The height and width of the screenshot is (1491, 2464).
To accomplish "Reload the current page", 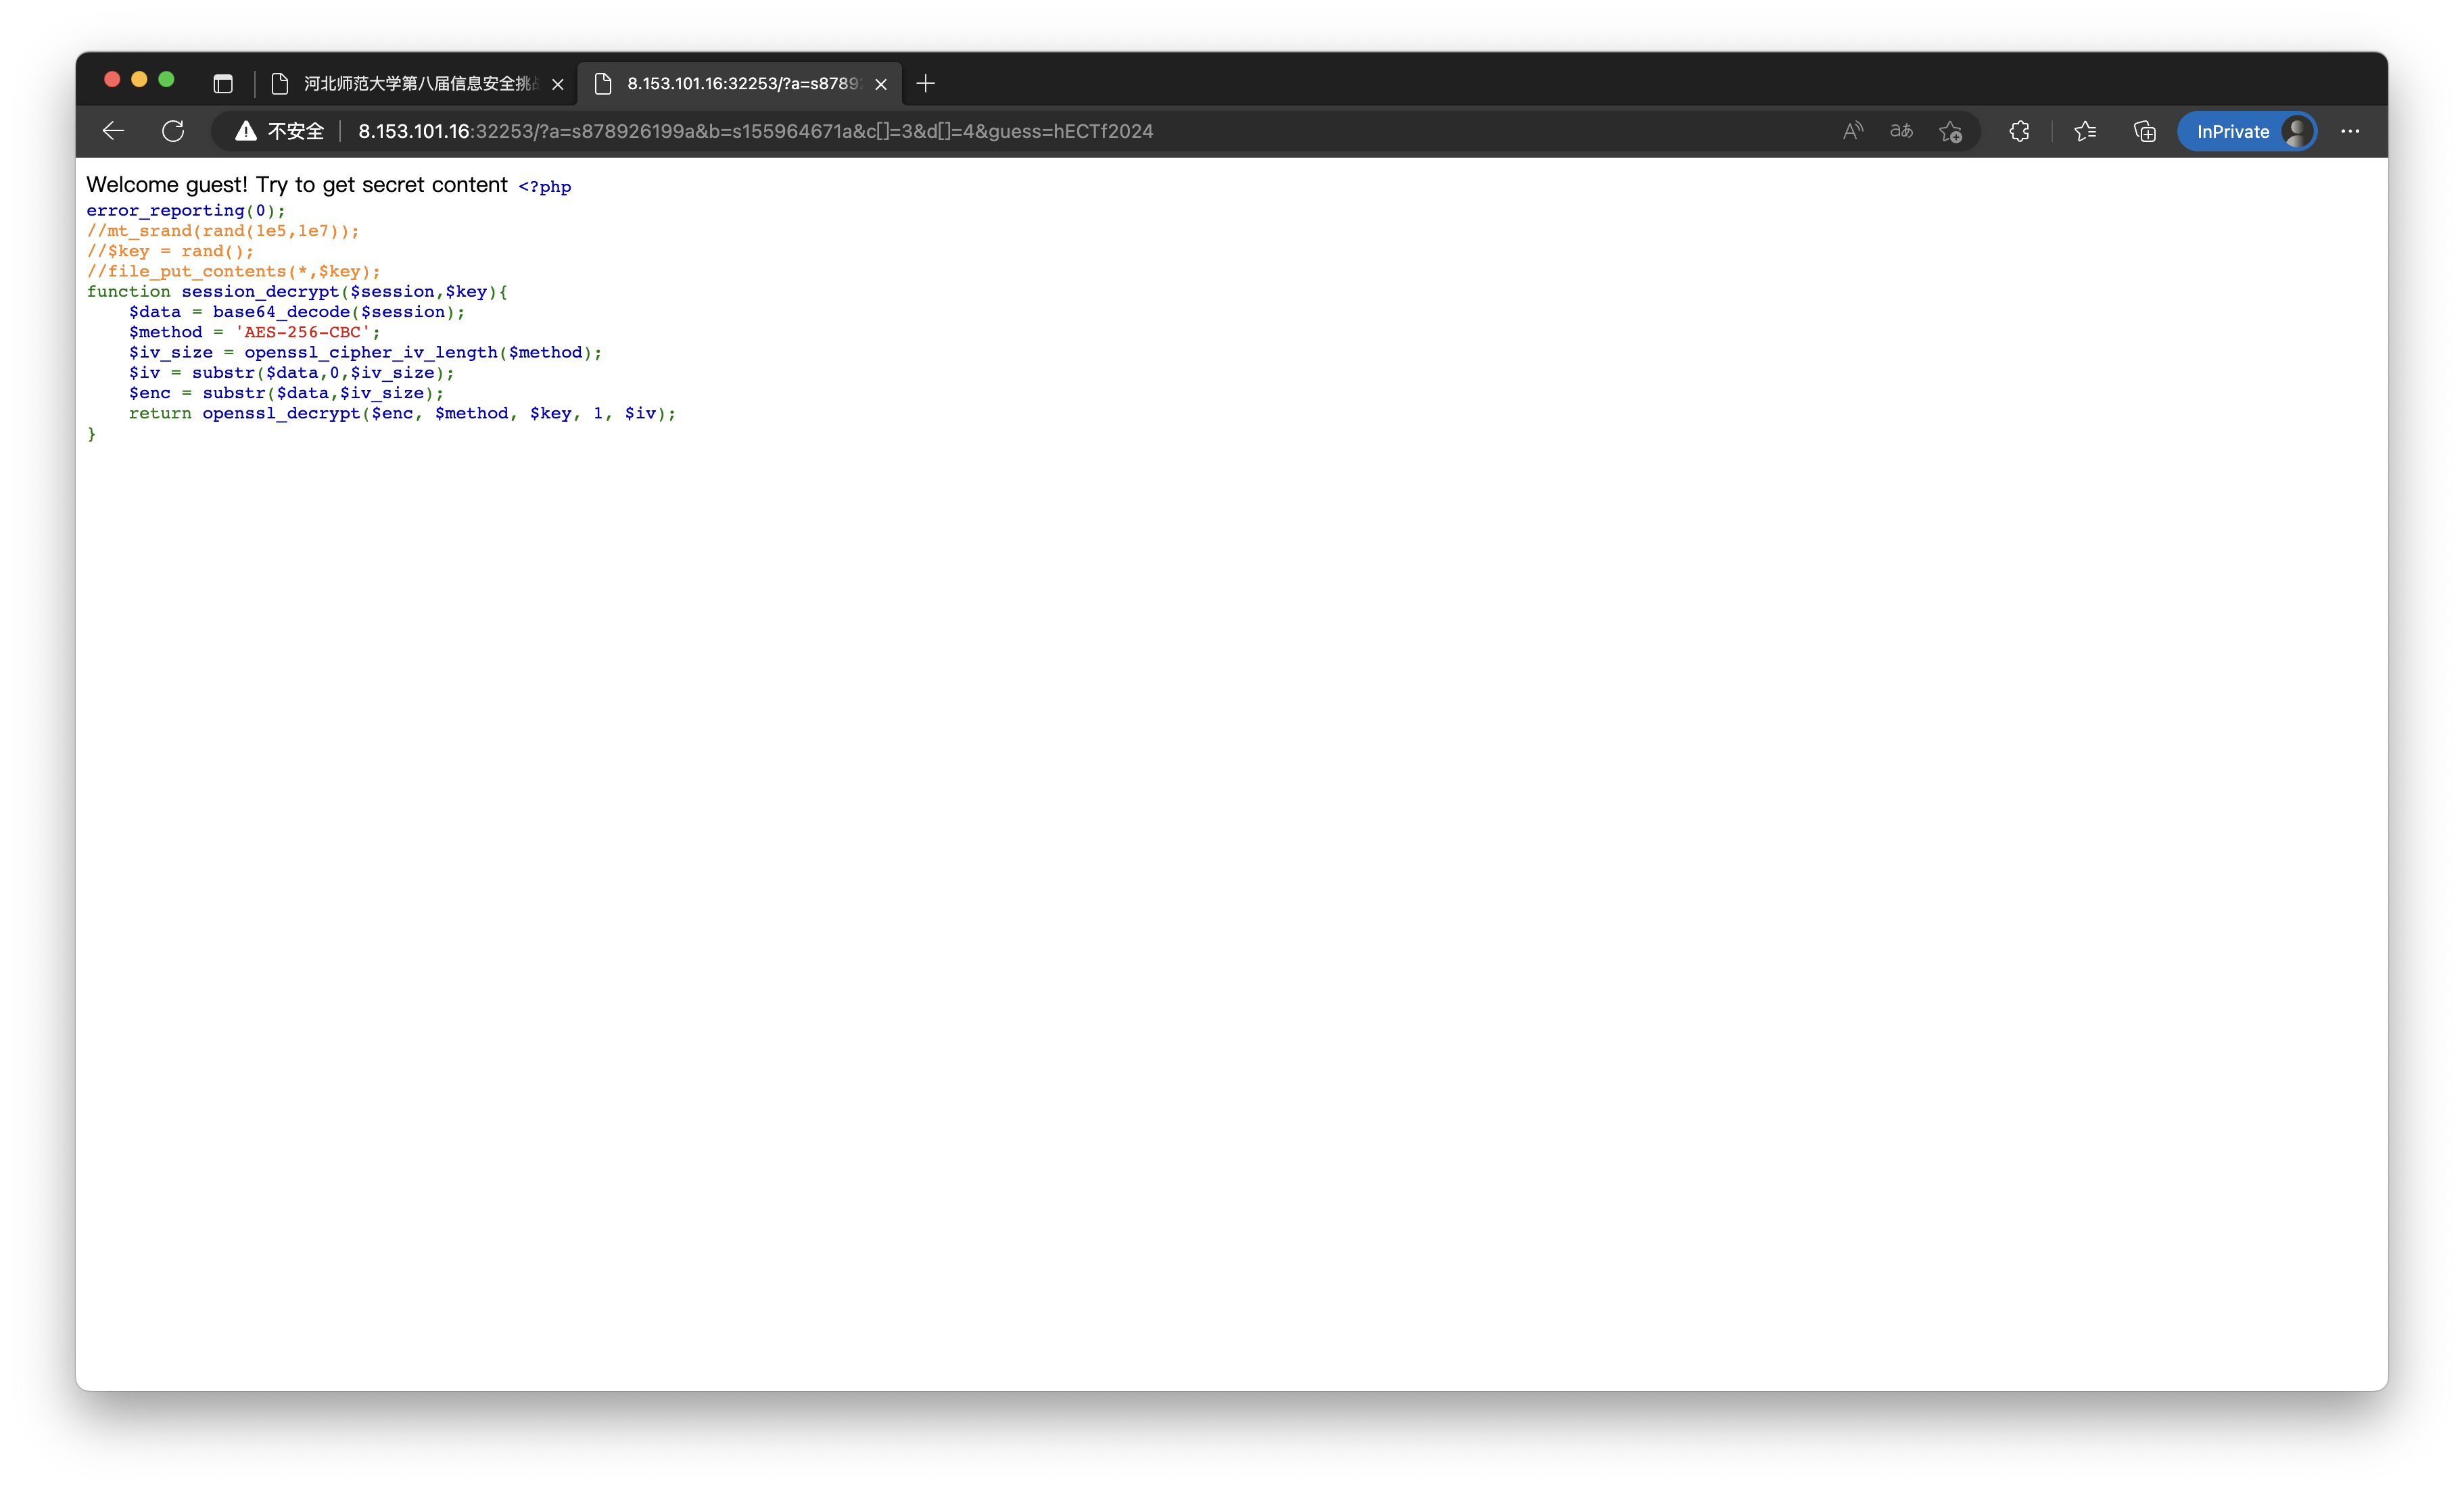I will click(x=173, y=131).
